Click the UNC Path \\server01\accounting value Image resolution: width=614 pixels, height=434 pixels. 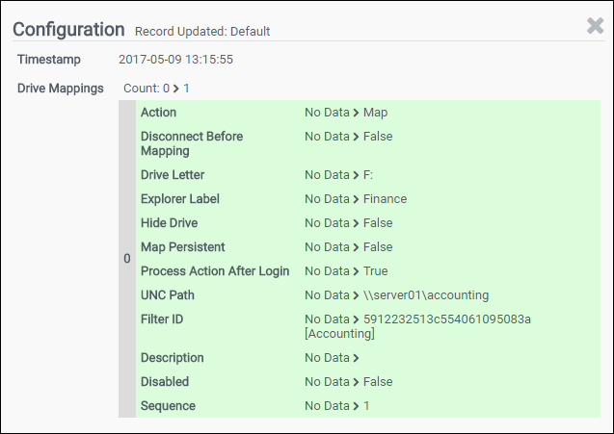(x=427, y=295)
